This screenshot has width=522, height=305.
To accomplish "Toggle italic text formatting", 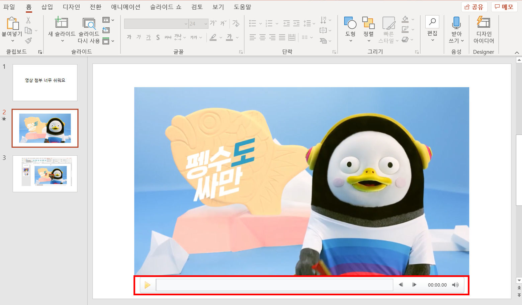I will point(139,37).
